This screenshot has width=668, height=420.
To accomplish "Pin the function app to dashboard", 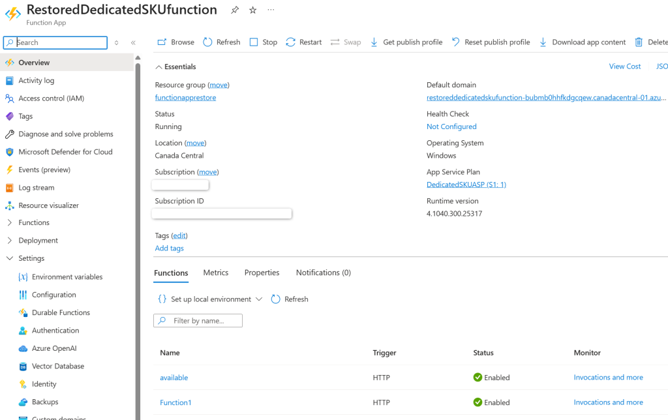I will (x=235, y=10).
